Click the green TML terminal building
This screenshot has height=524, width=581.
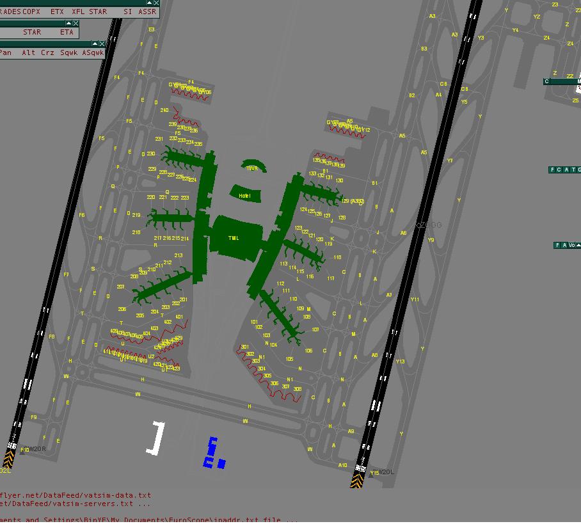234,237
